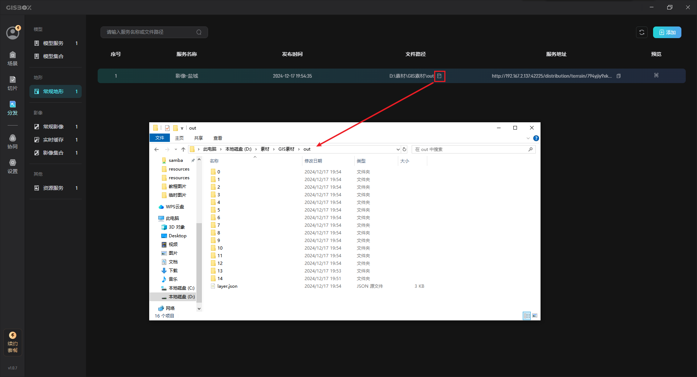
Task: Open the 切片 section in sidebar
Action: click(13, 83)
